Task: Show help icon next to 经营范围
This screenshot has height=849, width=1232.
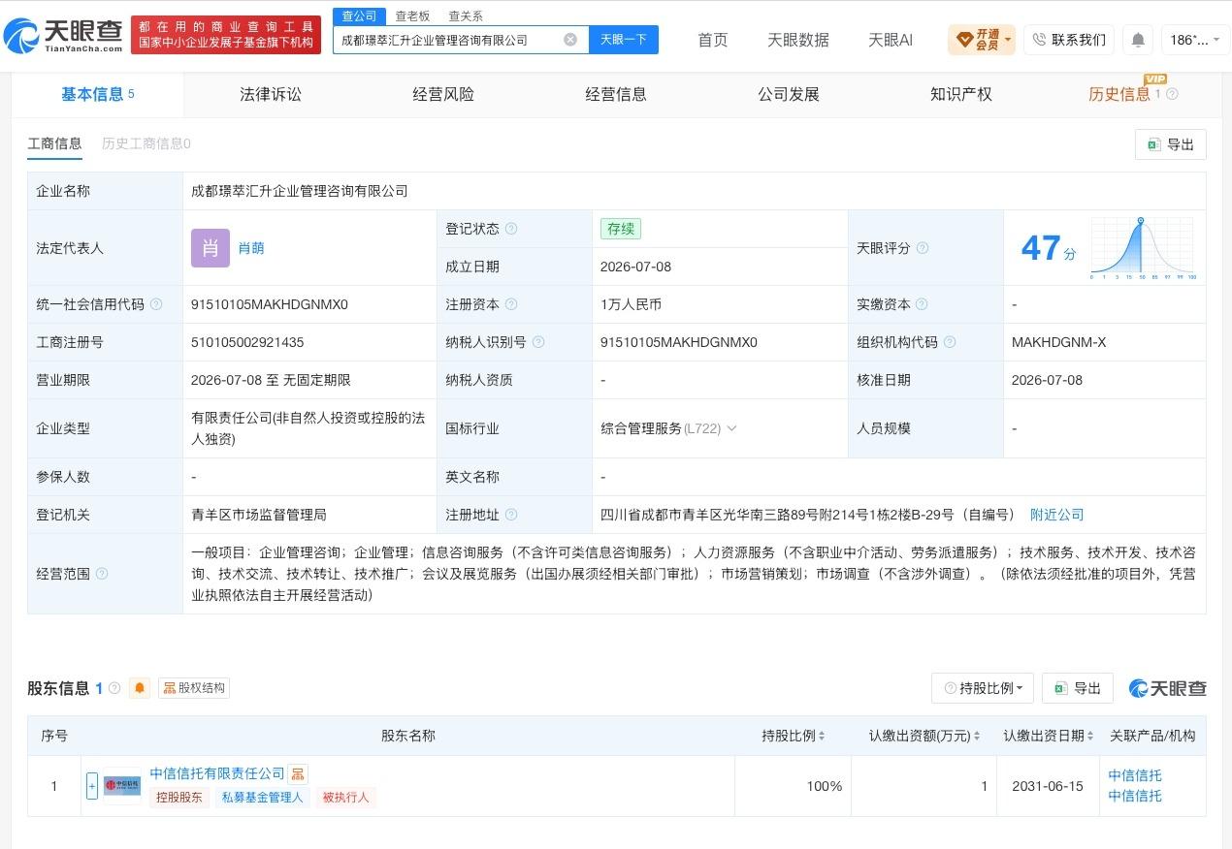Action: [102, 574]
